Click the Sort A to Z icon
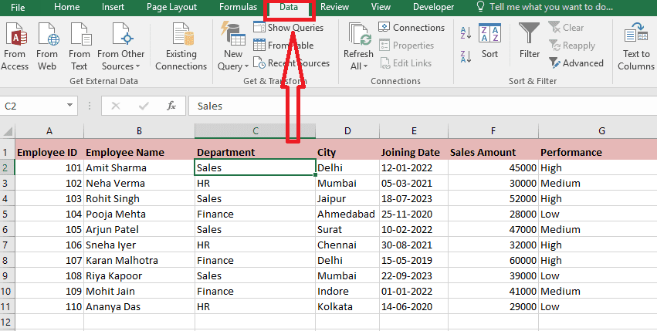This screenshot has width=657, height=331. click(466, 33)
